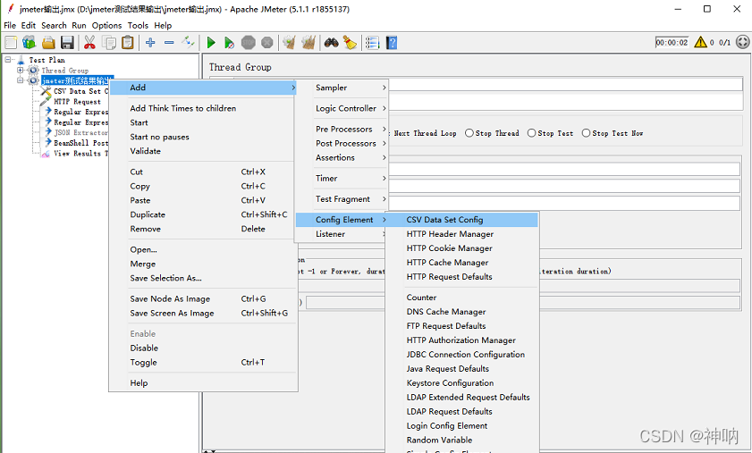Screen dimensions: 752x453
Task: Click the Open file folder icon
Action: 48,43
